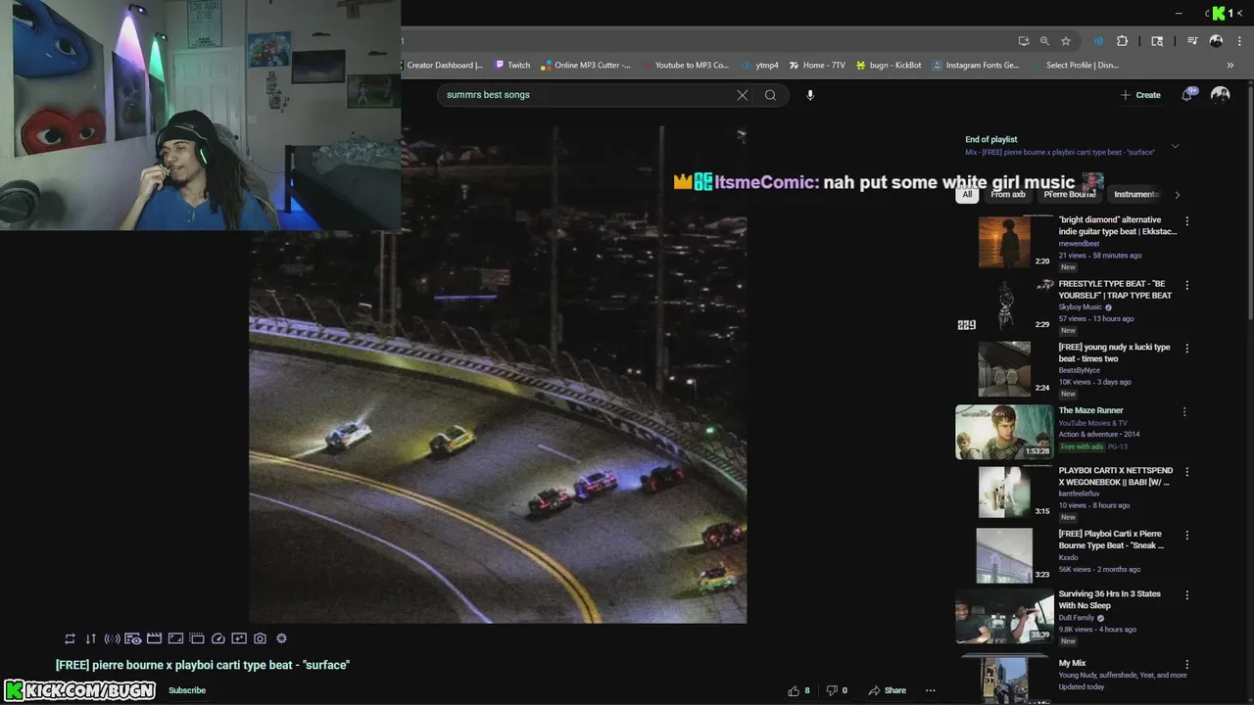Take a screenshot with the camera icon
Image resolution: width=1254 pixels, height=705 pixels.
(x=260, y=638)
